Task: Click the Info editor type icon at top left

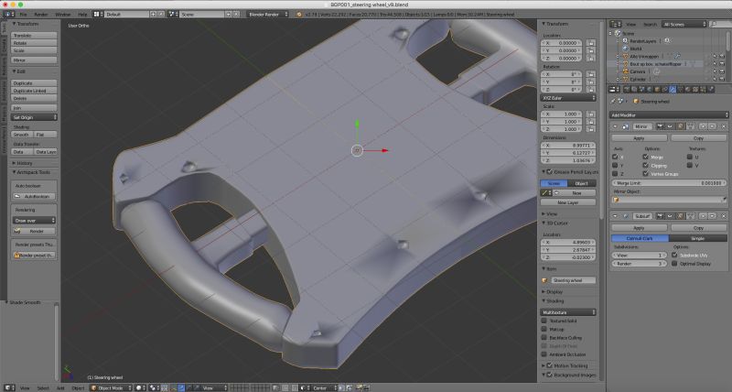Action: (9, 15)
